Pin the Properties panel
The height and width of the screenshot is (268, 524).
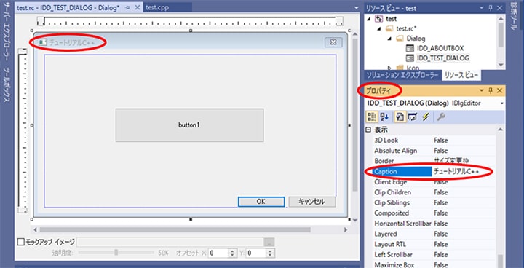tap(491, 90)
